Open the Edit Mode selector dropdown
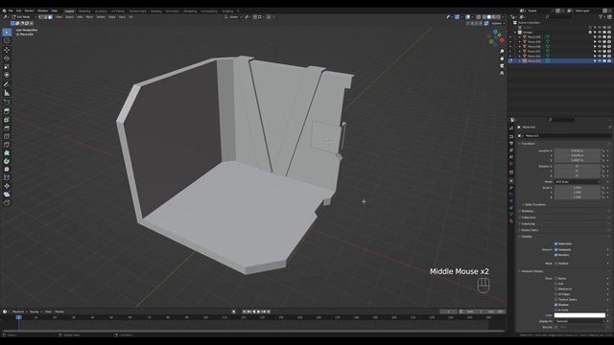Screen dimensions: 614x345 pyautogui.click(x=24, y=17)
